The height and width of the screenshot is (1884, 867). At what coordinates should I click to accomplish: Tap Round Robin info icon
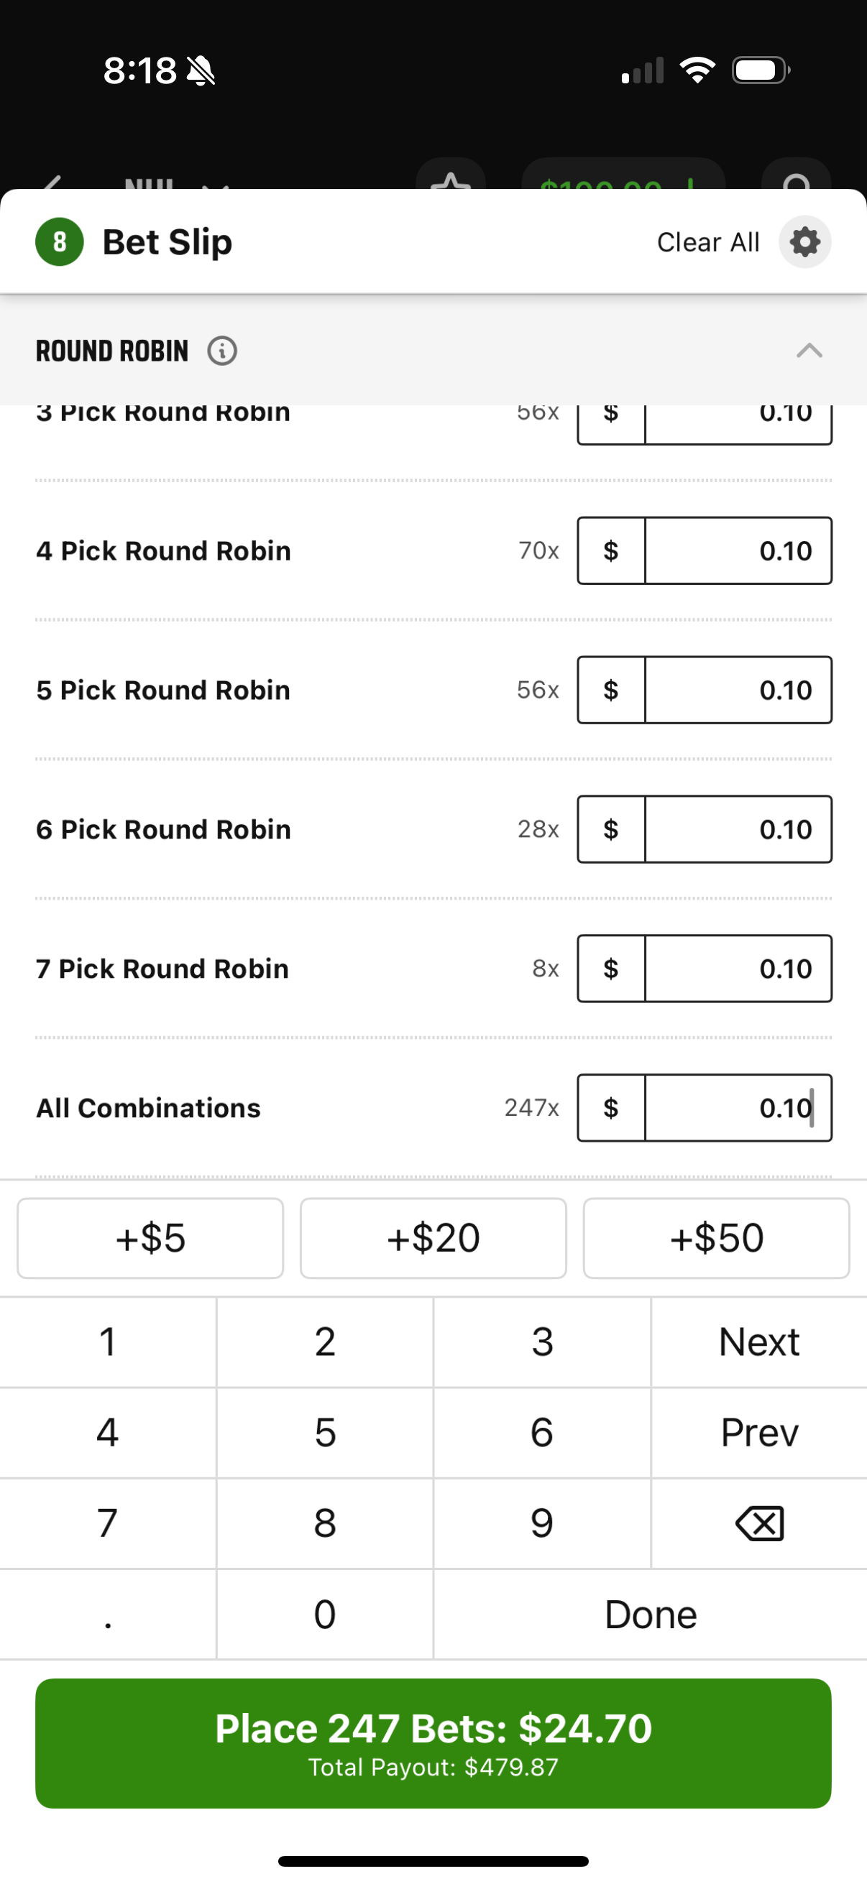click(221, 351)
